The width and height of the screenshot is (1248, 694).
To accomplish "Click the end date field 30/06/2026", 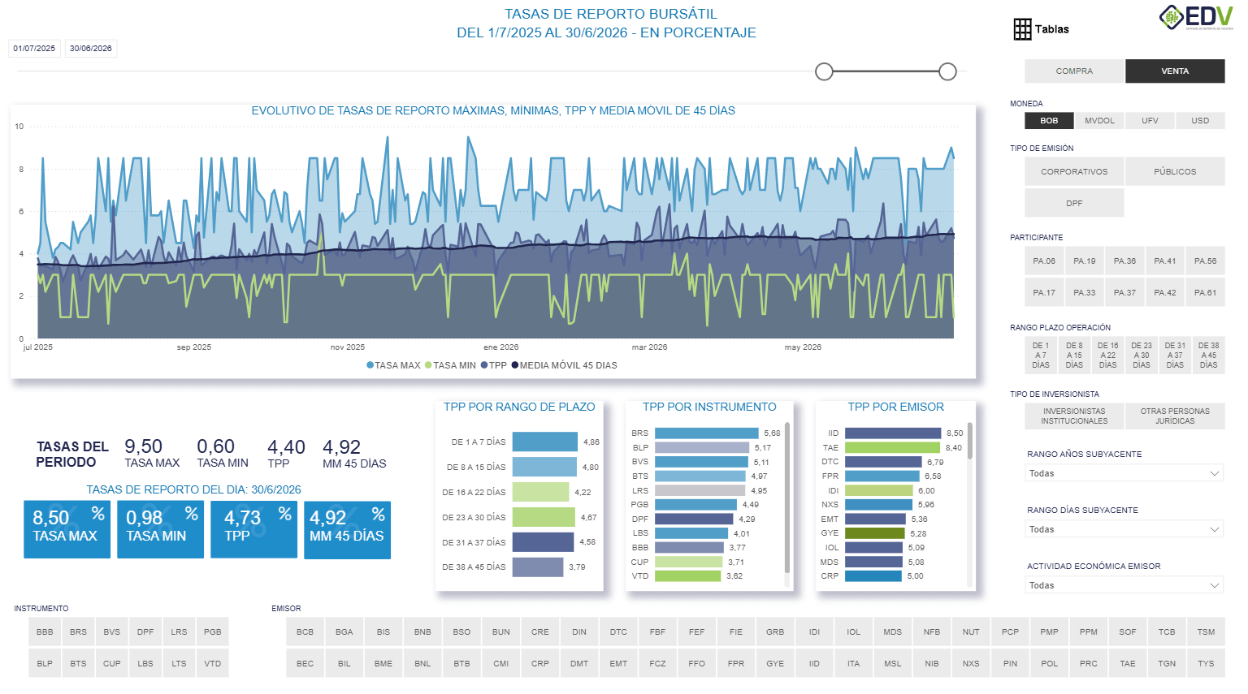I will click(91, 49).
